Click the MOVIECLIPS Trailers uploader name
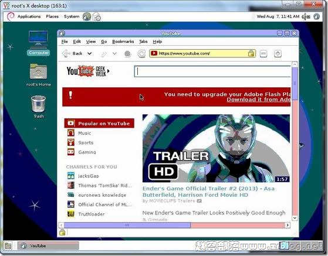Screen dimensions: 328x256 pyautogui.click(x=172, y=201)
